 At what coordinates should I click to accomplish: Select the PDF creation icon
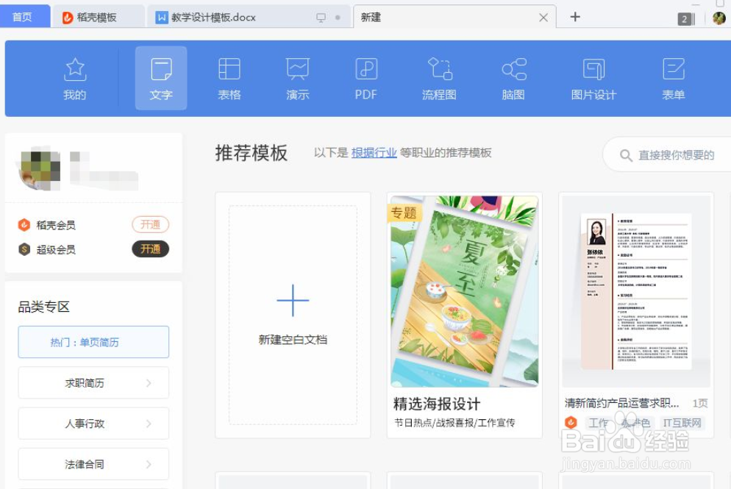365,77
